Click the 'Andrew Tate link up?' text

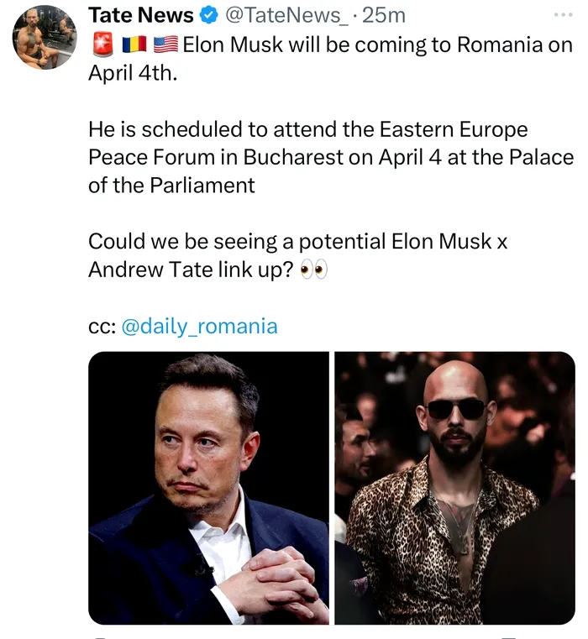point(192,270)
